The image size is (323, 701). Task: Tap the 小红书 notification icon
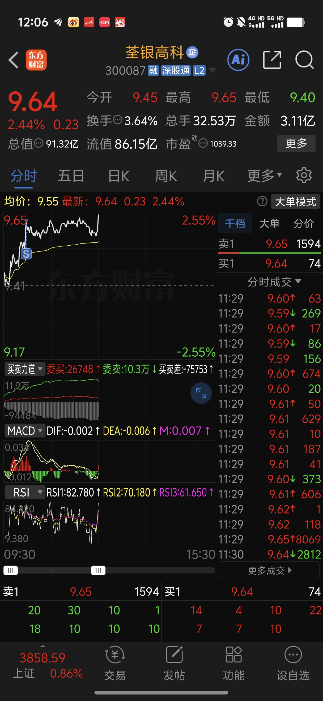[x=104, y=22]
